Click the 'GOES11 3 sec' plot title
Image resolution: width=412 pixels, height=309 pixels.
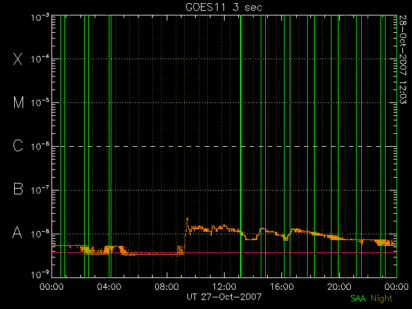click(224, 7)
